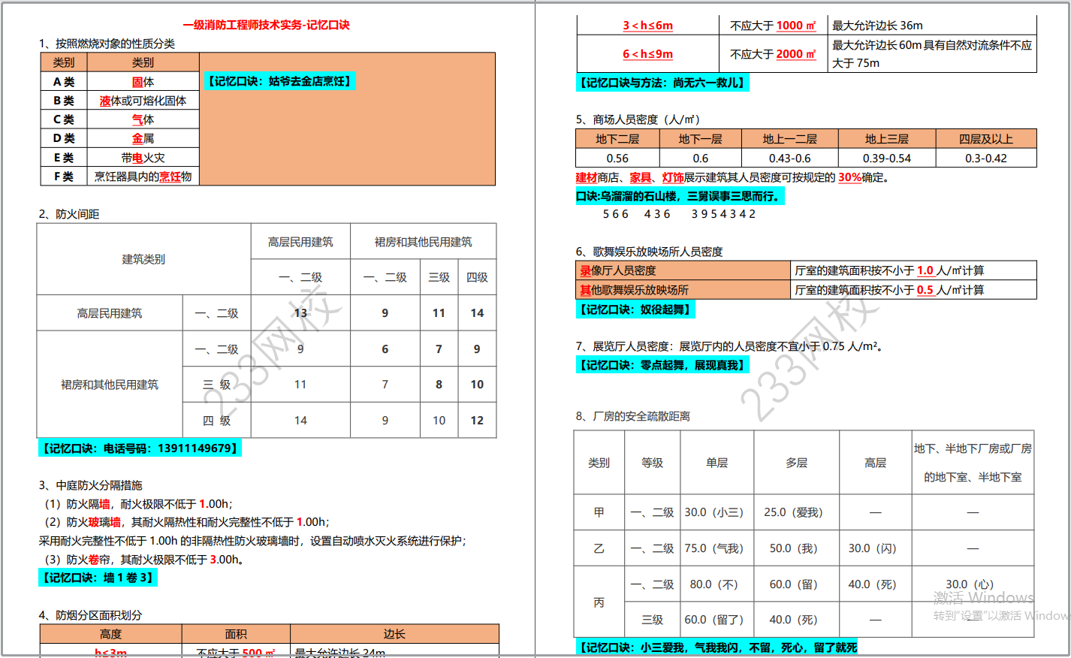Screen dimensions: 1071x658
Task: Click the F 类 table cell
Action: click(64, 177)
